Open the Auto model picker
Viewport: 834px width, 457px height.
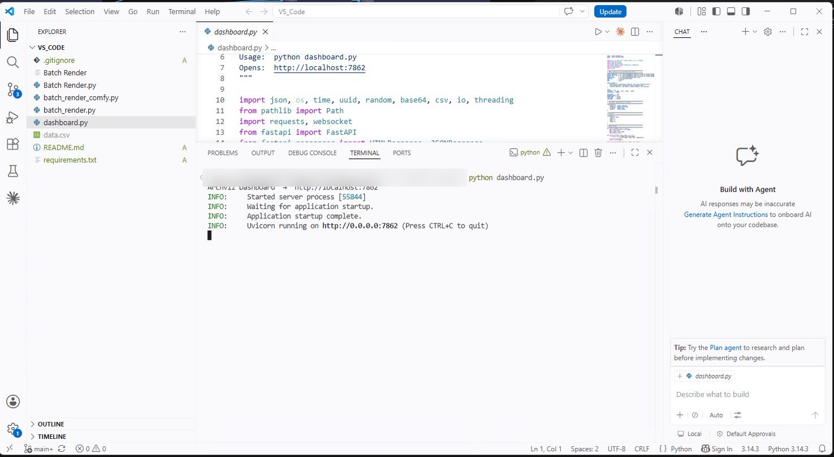pyautogui.click(x=716, y=415)
